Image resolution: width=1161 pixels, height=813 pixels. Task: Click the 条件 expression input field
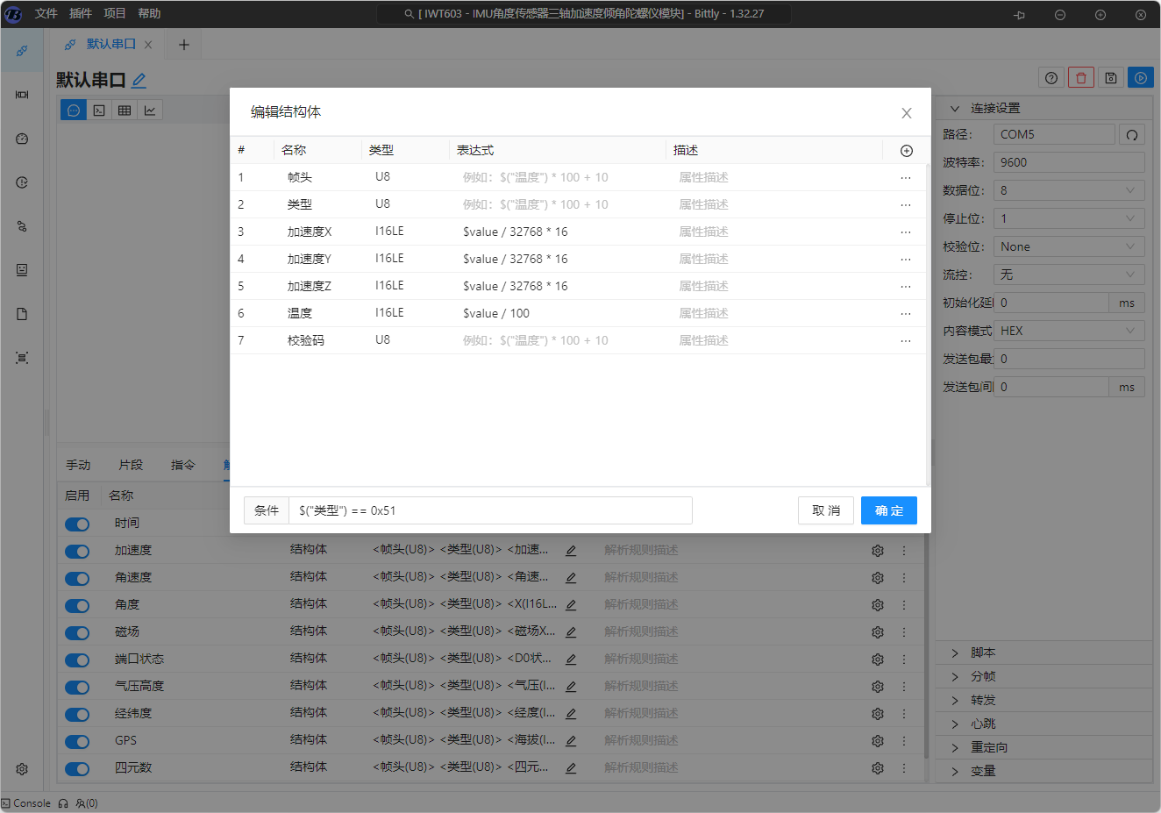point(489,511)
